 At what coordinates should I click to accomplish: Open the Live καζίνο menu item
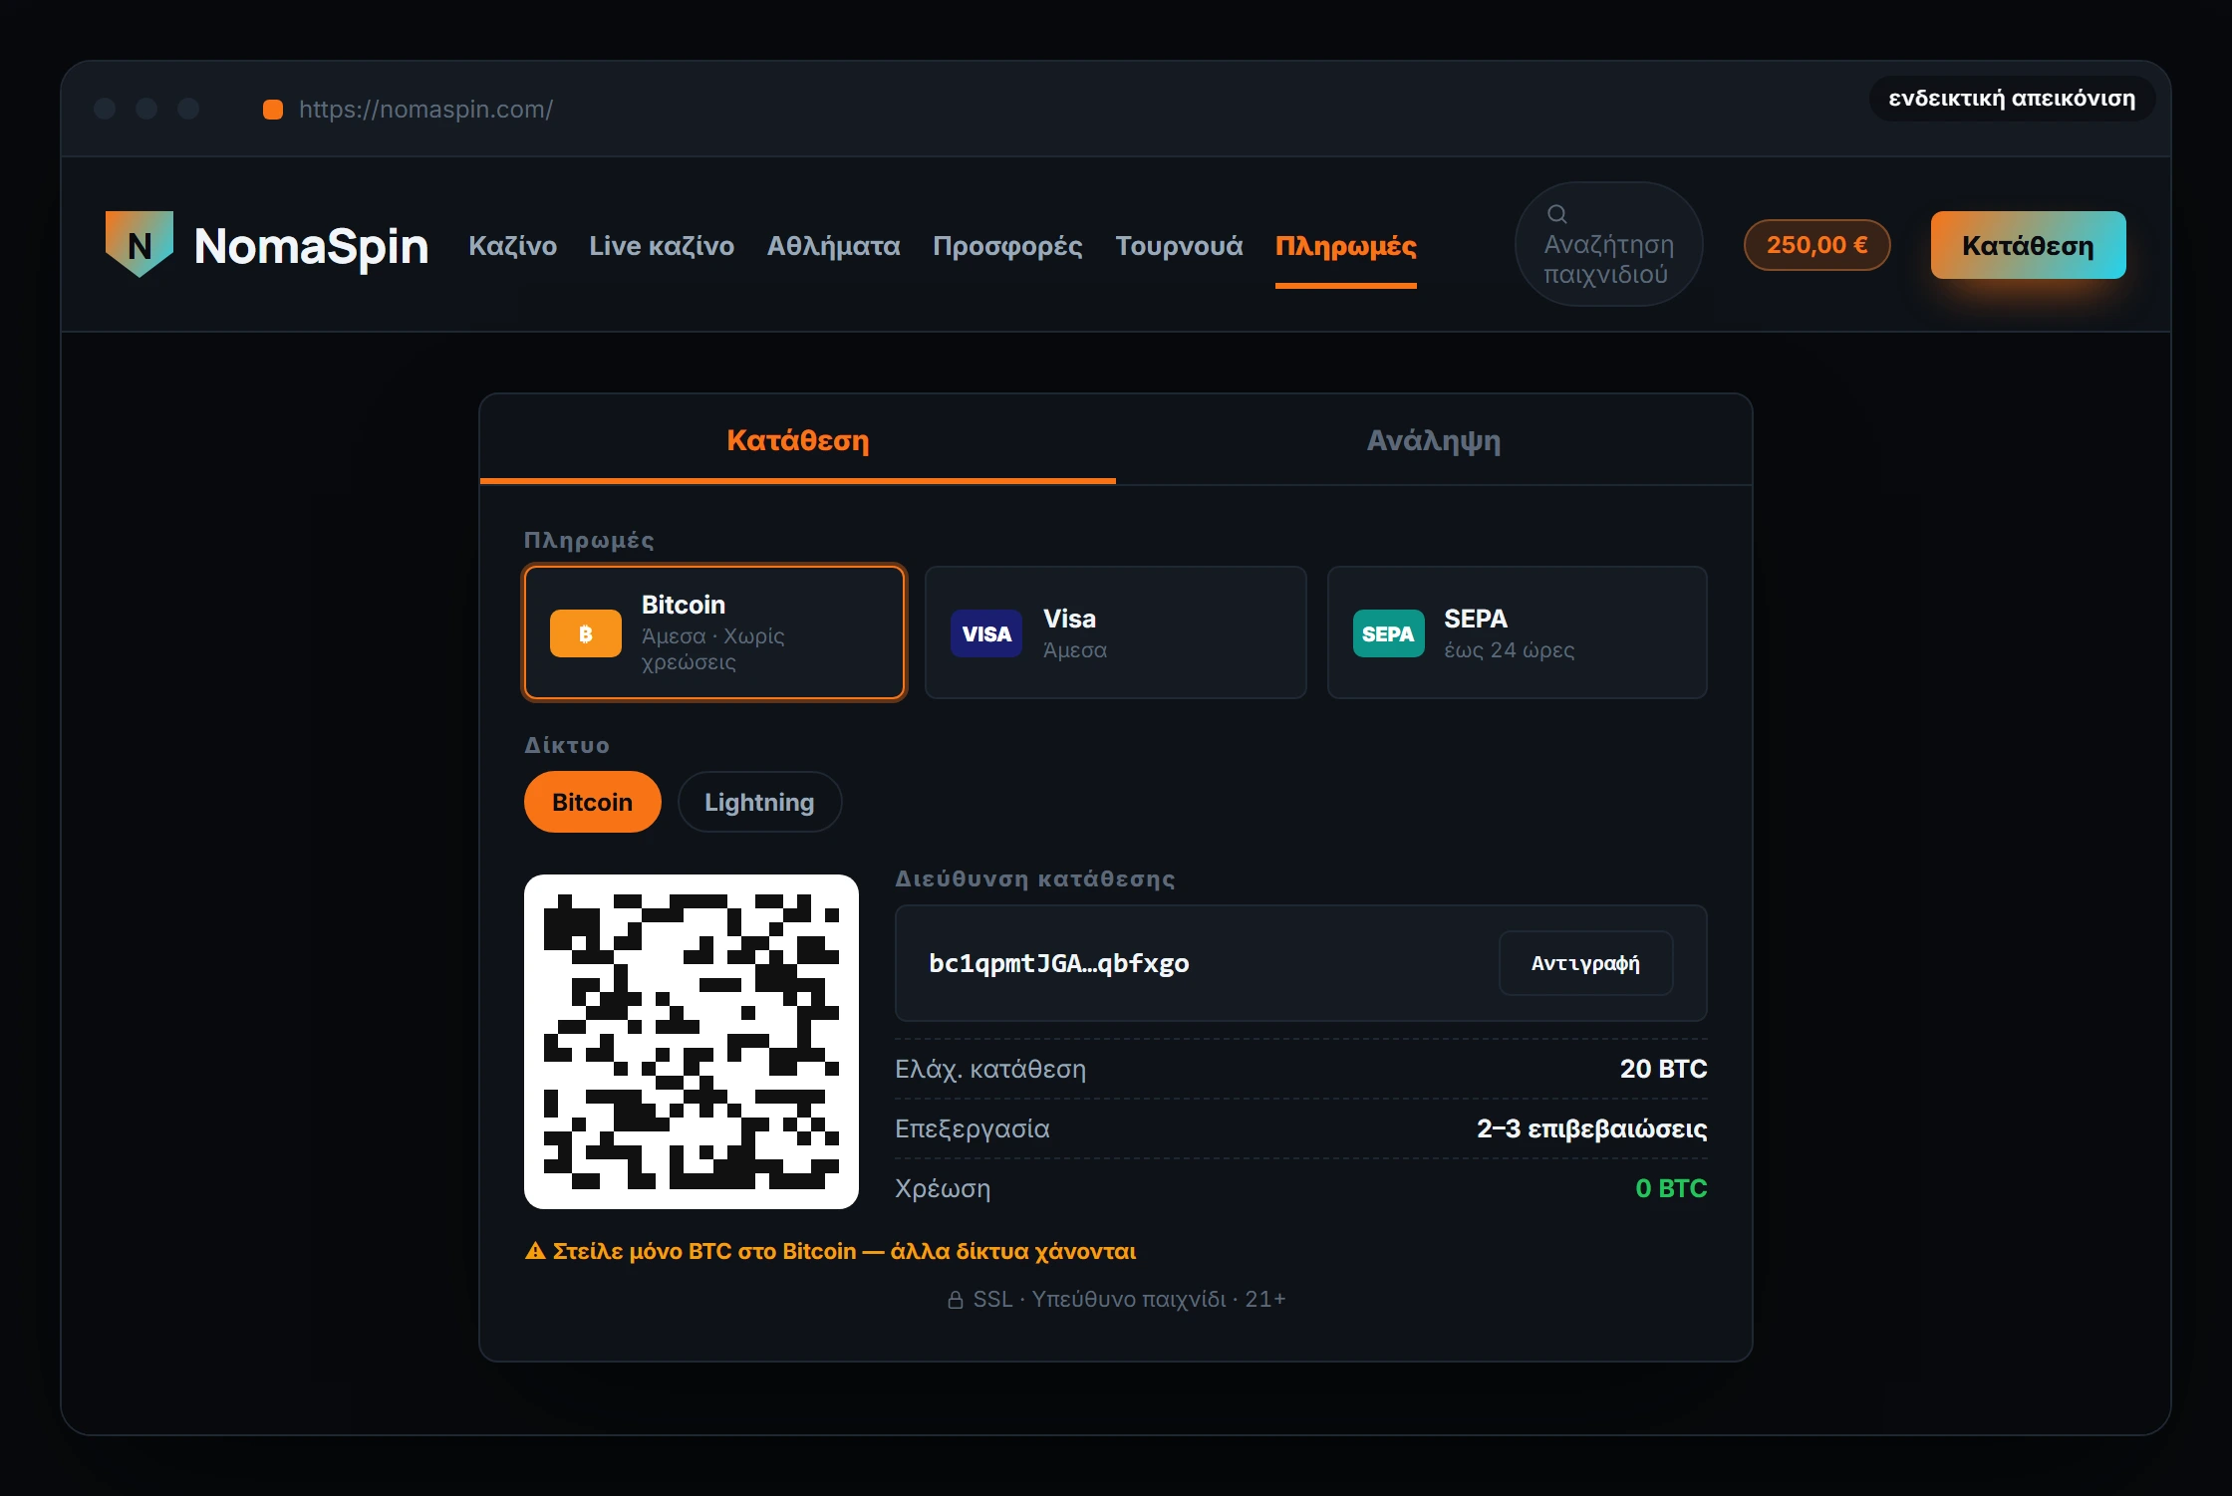pyautogui.click(x=662, y=245)
